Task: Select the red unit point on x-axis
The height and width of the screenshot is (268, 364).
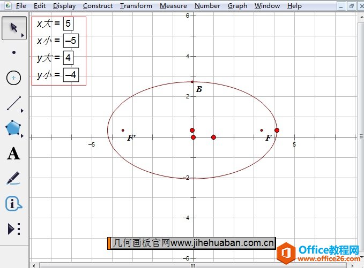Action: click(x=213, y=137)
